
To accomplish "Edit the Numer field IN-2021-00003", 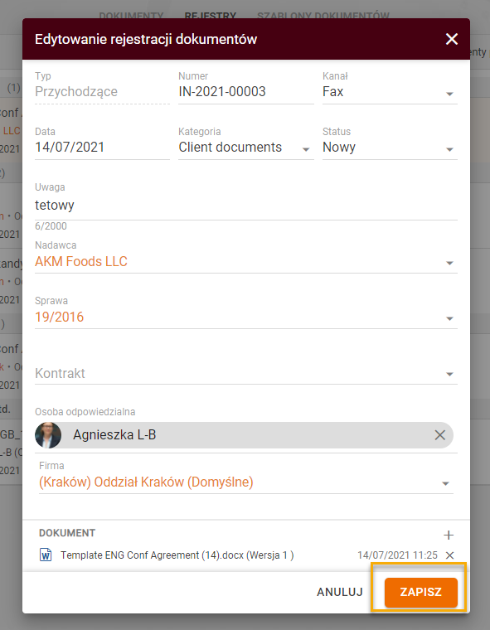I will click(246, 92).
